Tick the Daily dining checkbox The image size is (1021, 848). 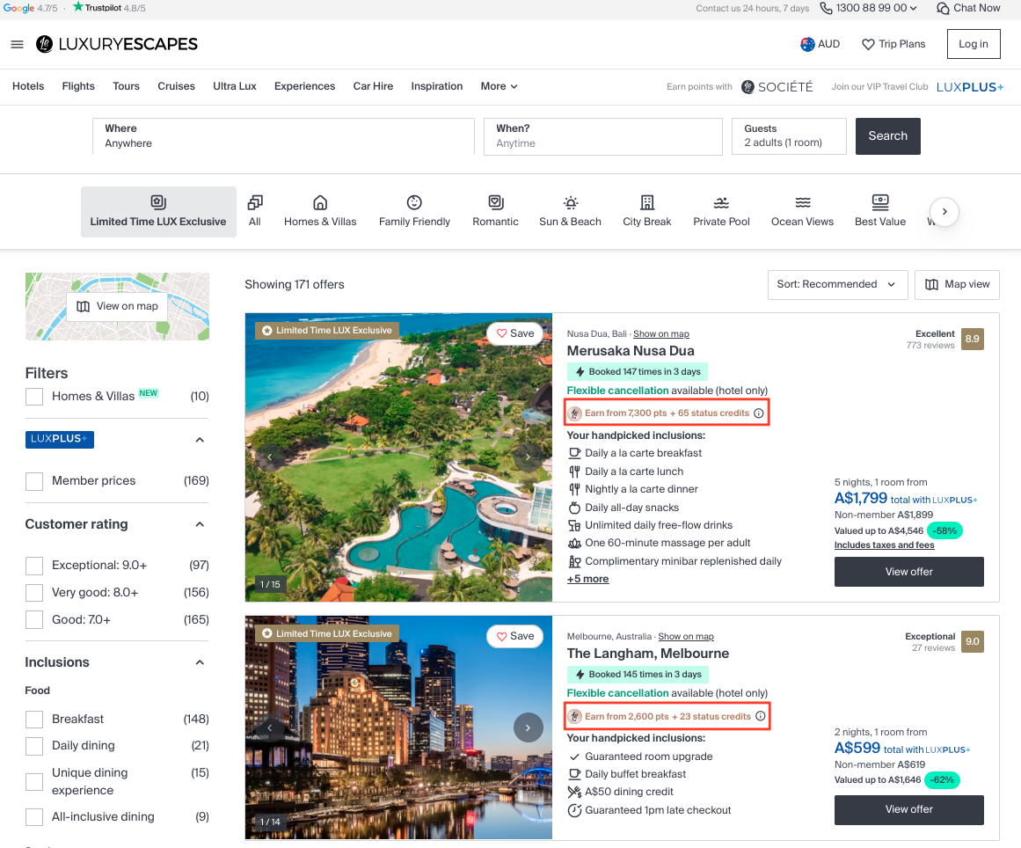[x=34, y=746]
